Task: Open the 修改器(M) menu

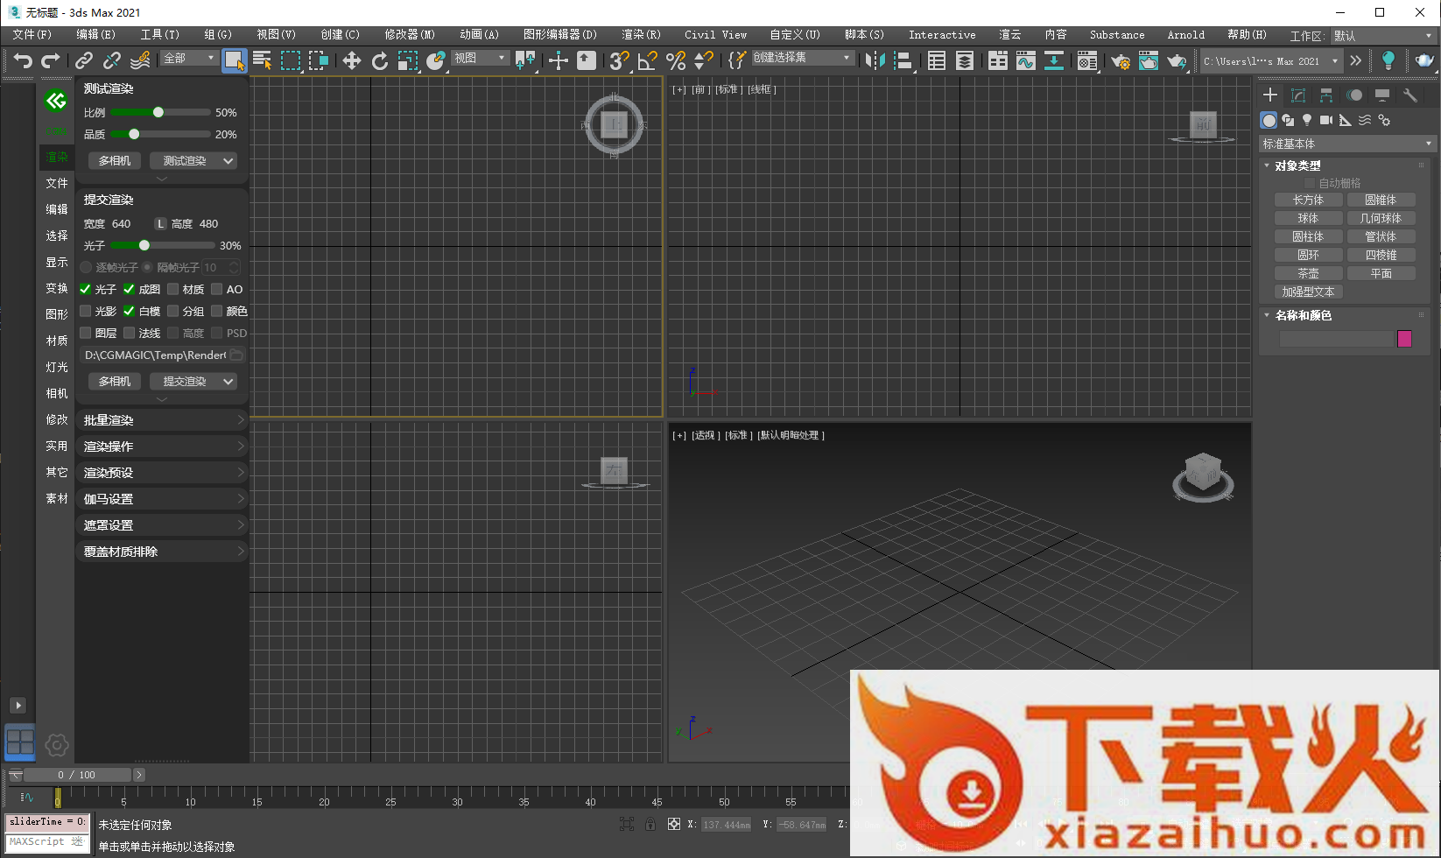Action: coord(410,35)
